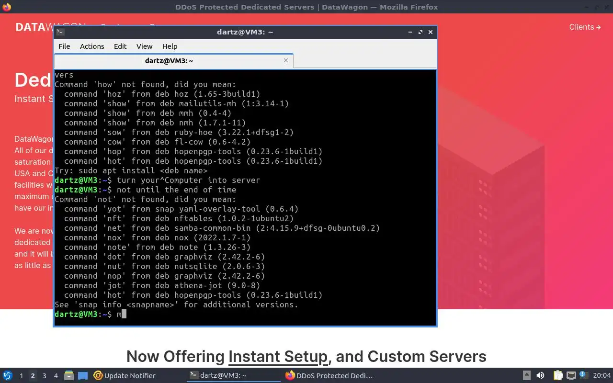
Task: Click the 'nftables (1.0.2-1ubuntu2)' line
Action: point(179,218)
